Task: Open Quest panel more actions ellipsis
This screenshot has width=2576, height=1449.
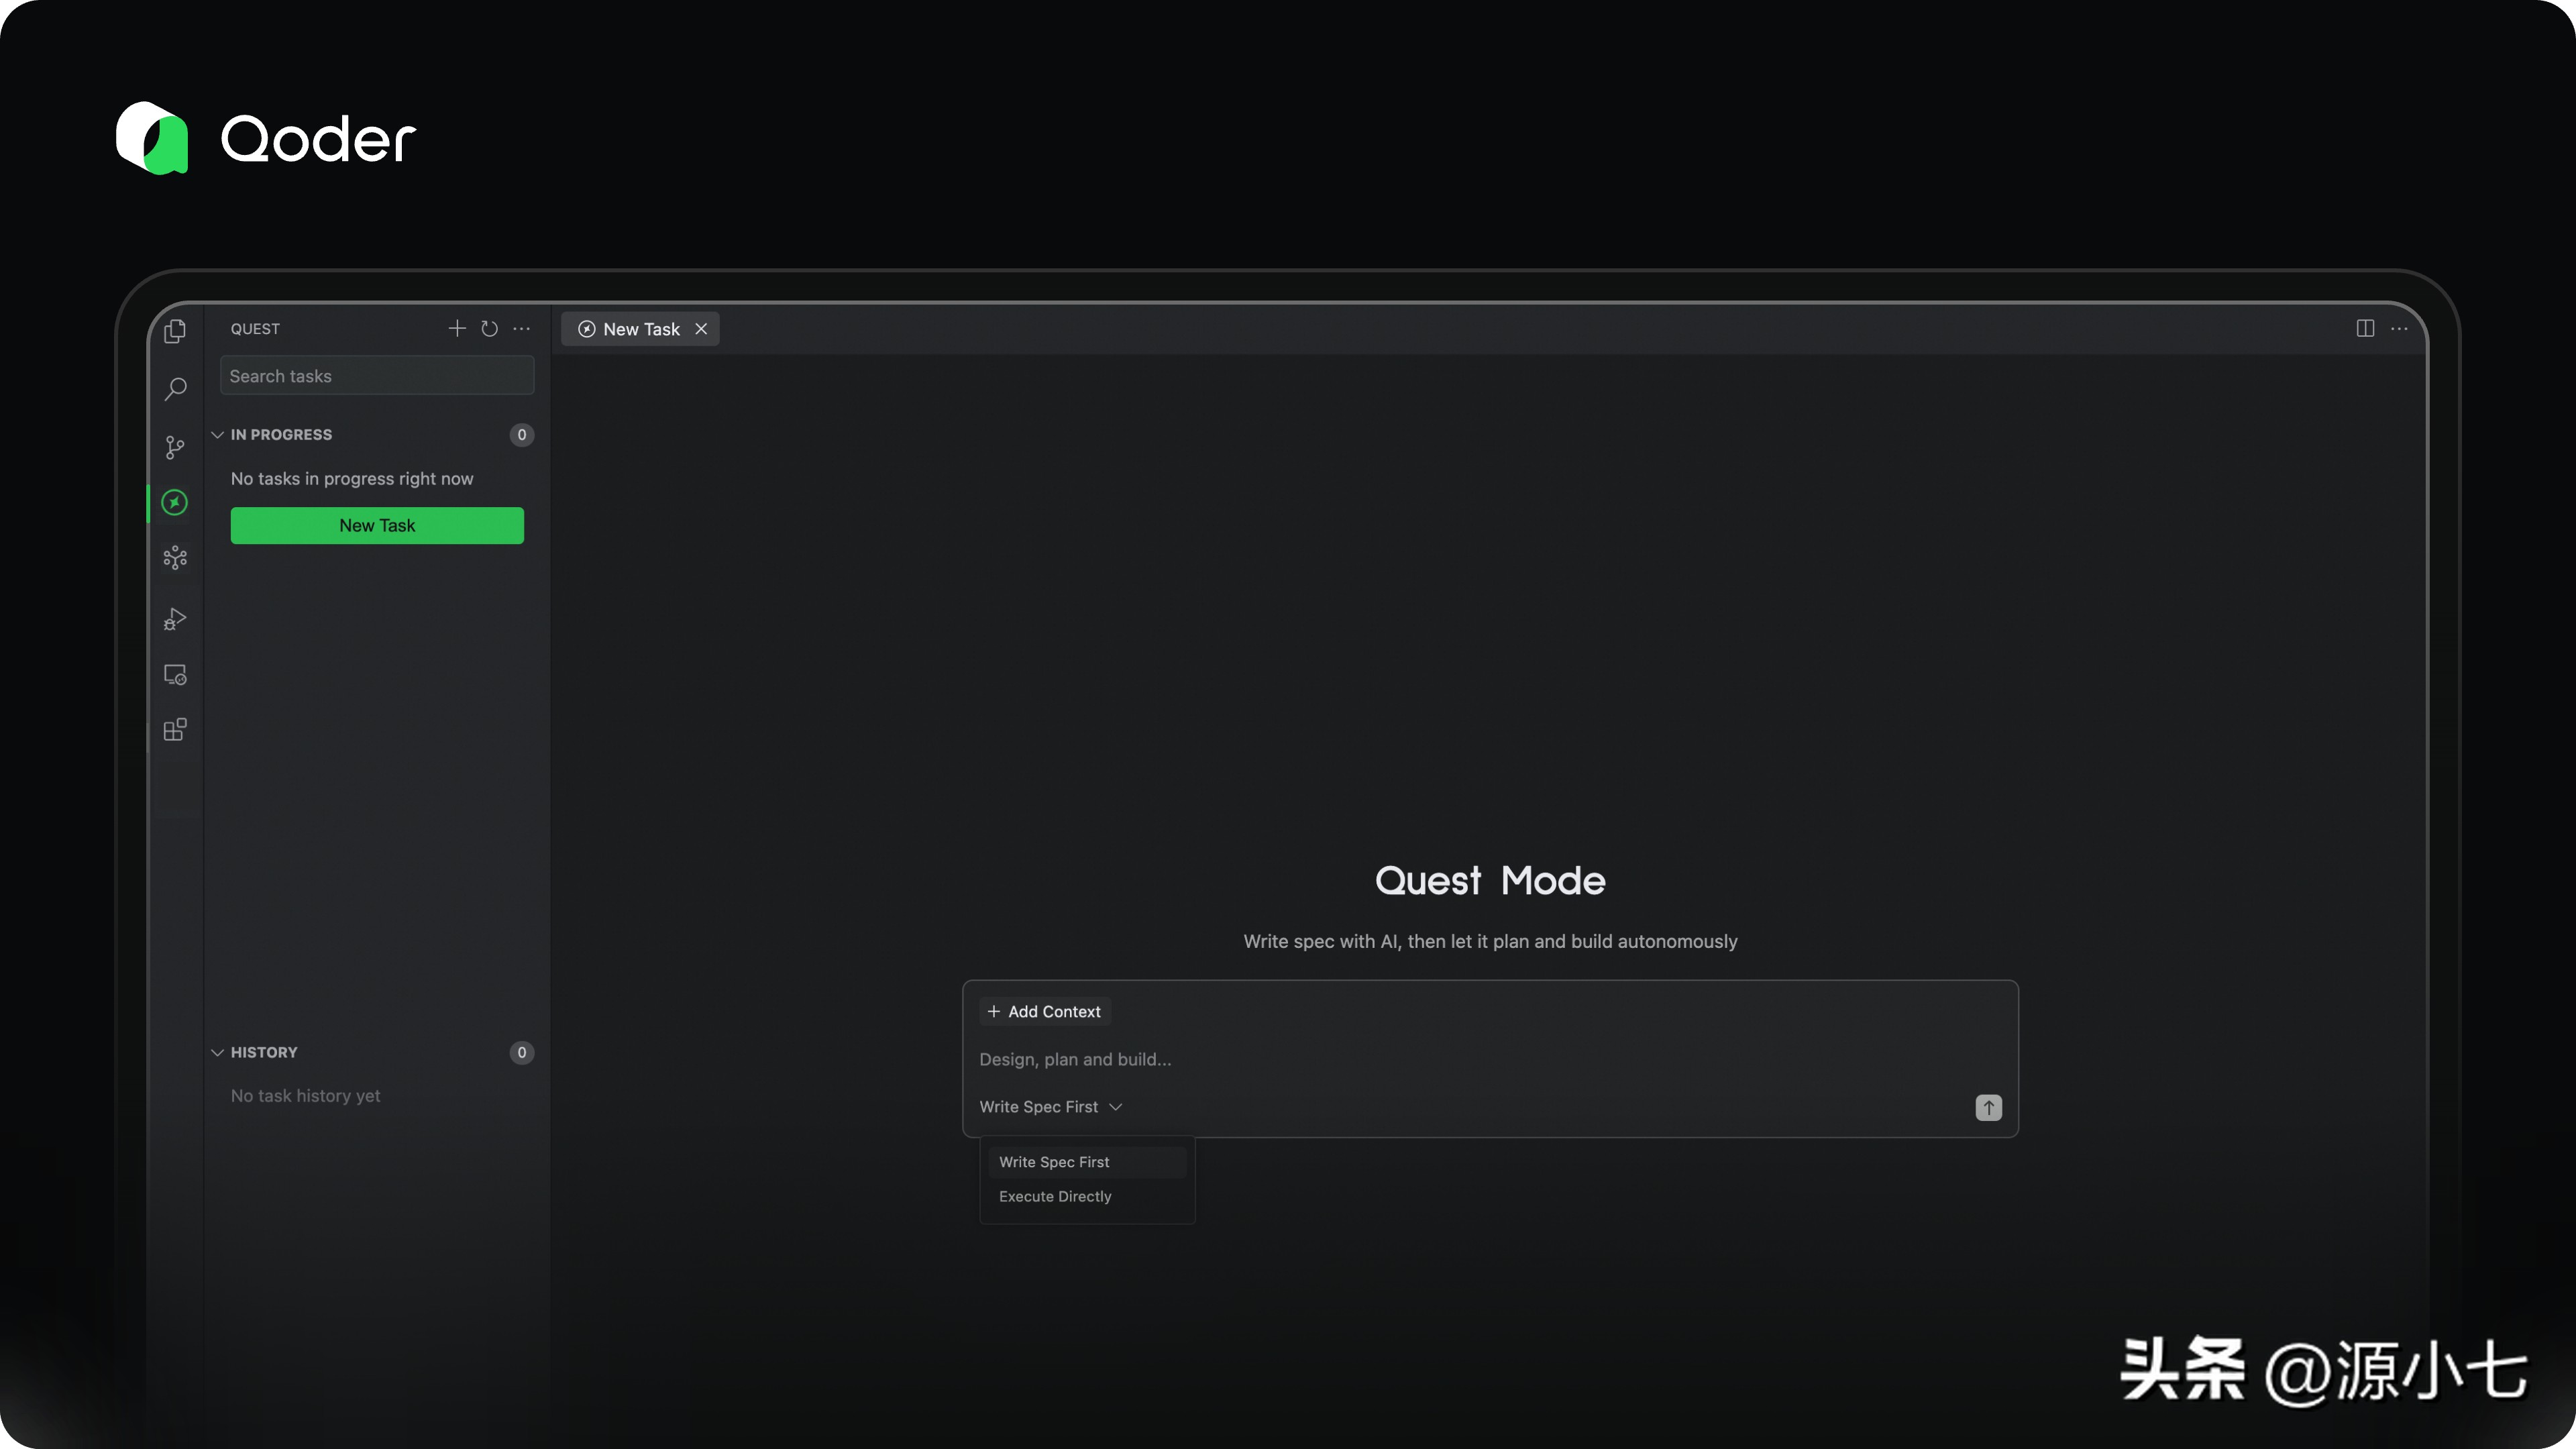Action: coord(522,329)
